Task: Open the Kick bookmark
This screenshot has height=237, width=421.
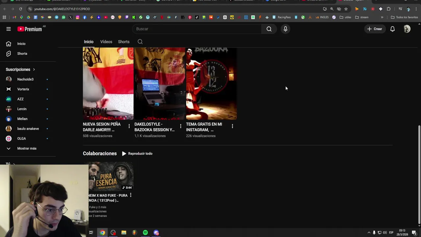Action: 134,17
